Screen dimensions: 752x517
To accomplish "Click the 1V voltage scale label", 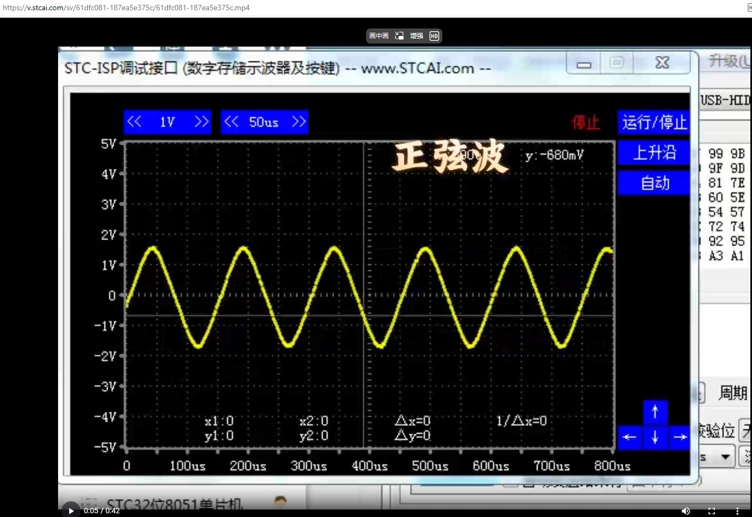I will (x=167, y=122).
